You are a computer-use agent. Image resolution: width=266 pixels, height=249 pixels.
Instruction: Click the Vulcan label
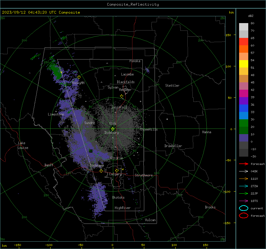point(150,220)
